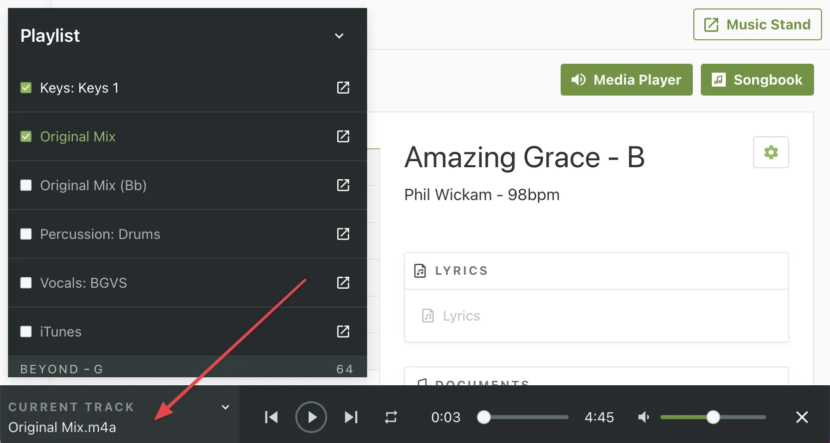830x443 pixels.
Task: Open Keys: Keys 1 in new window
Action: [343, 88]
